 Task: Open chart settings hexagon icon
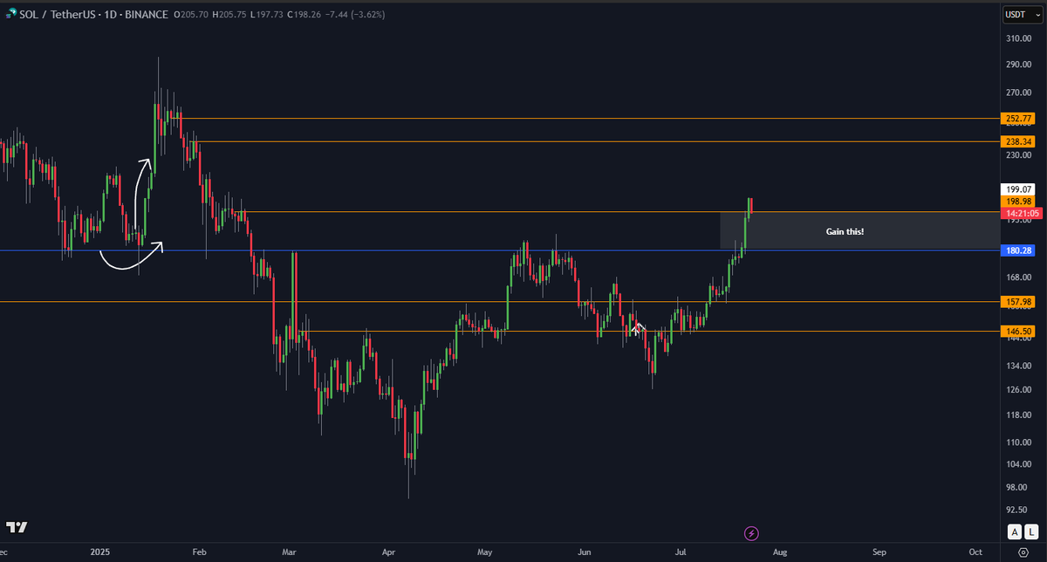(x=1023, y=553)
